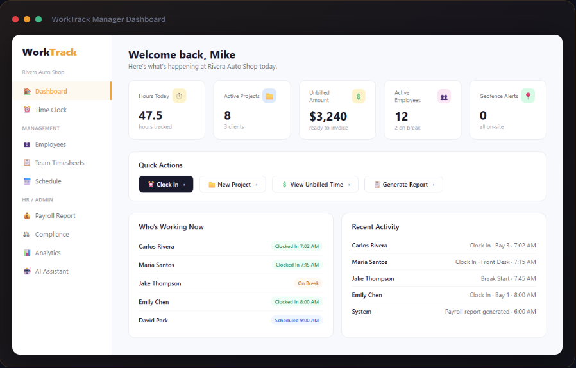Click the Hours Today stopwatch icon
The width and height of the screenshot is (576, 368).
click(179, 96)
